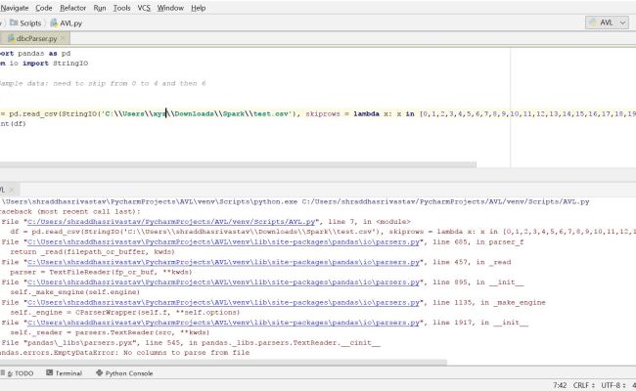Click the 'EmptyDataError: No columns to parse' message
The image size is (636, 391).
click(125, 353)
